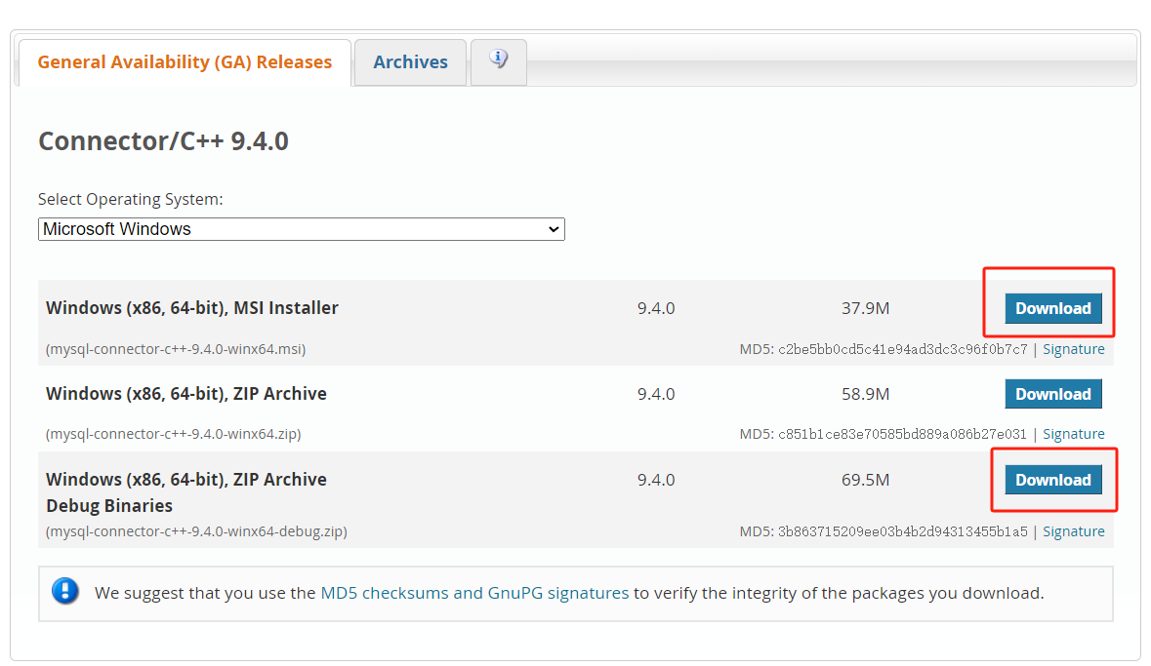This screenshot has width=1151, height=666.
Task: Open the Select Operating System dropdown
Action: click(301, 229)
